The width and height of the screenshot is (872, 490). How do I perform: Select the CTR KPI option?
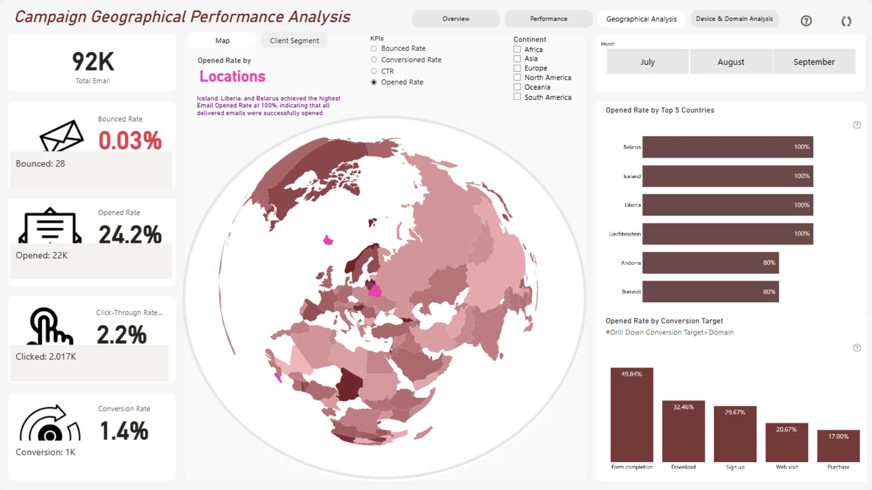374,71
